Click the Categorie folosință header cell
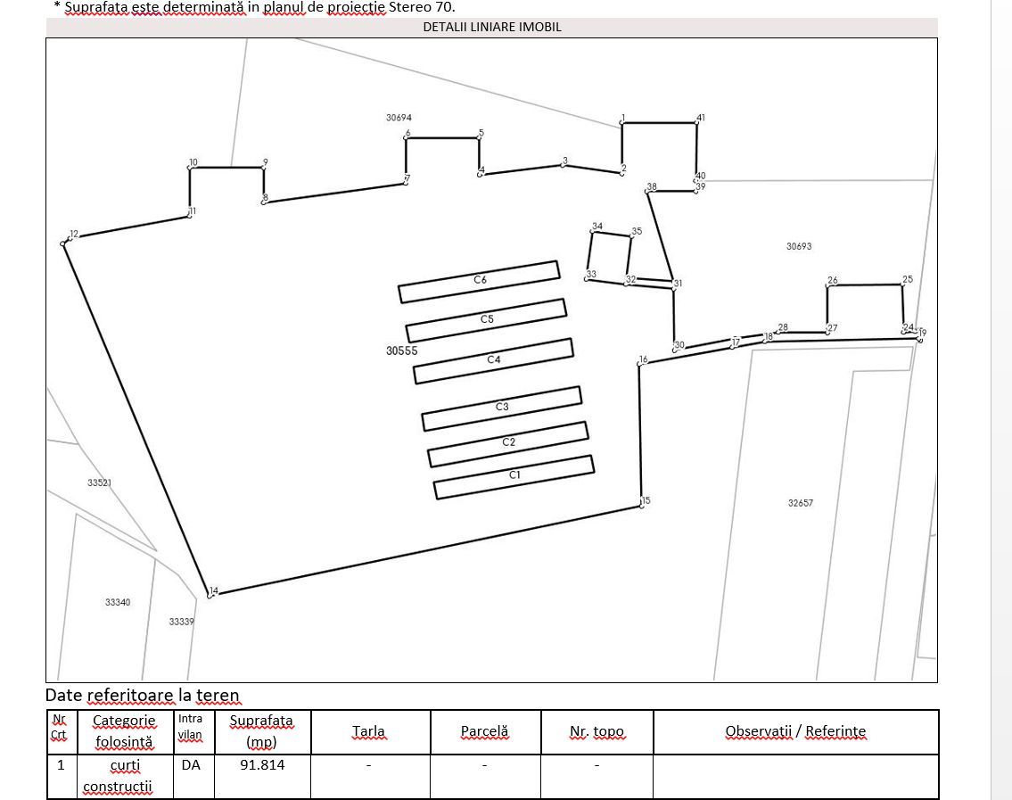 (x=124, y=731)
